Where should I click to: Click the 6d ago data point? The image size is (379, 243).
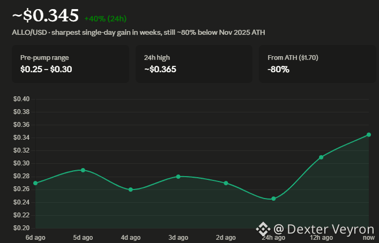pyautogui.click(x=35, y=183)
